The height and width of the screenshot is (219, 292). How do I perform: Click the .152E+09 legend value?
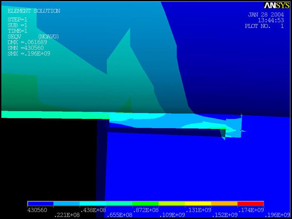[225, 215]
